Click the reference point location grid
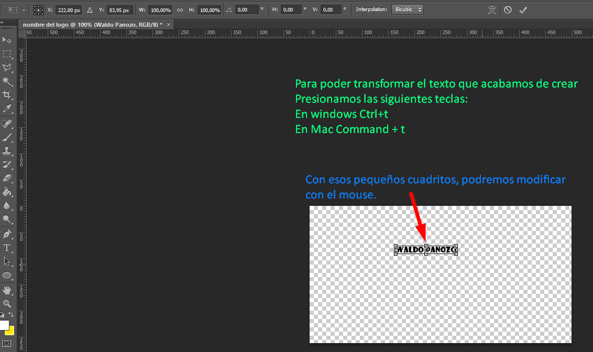Image resolution: width=593 pixels, height=352 pixels. tap(38, 10)
